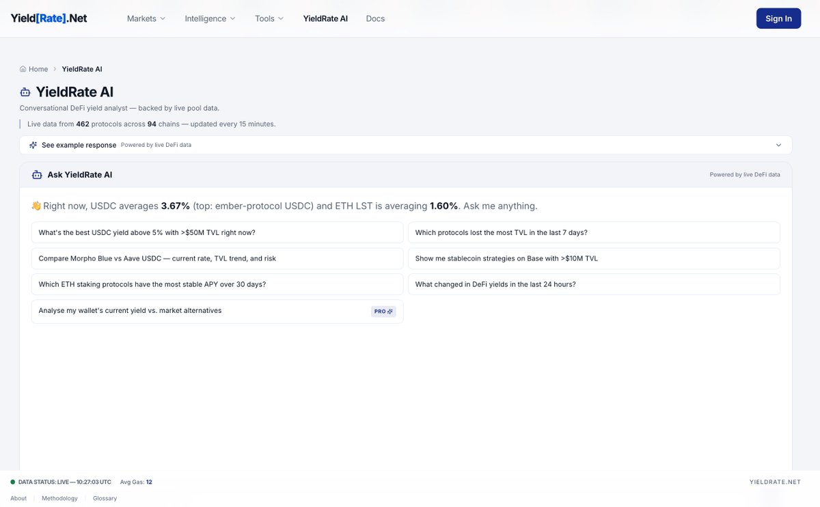This screenshot has width=820, height=507.
Task: Click the green live data status dot
Action: point(12,482)
